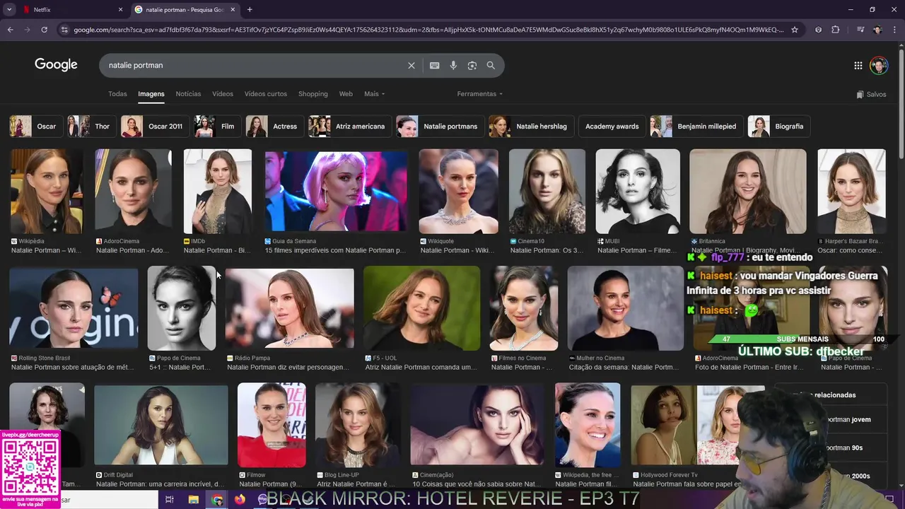Click in the natalie portman search field
905x509 pixels.
(255, 65)
